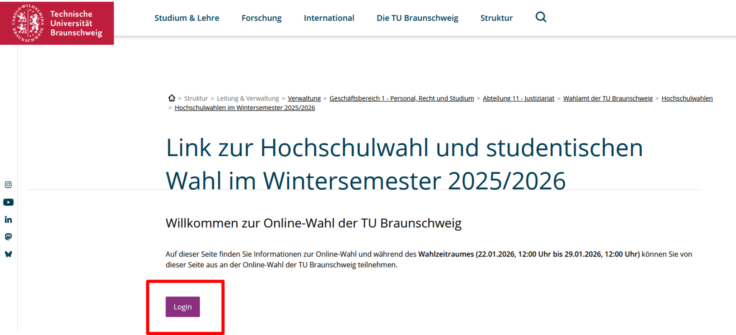Image resolution: width=736 pixels, height=335 pixels.
Task: Open the Struktur main menu item
Action: point(496,18)
